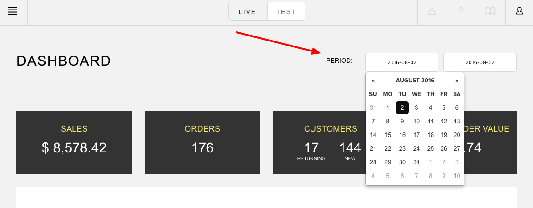Select August 15 in the calendar
This screenshot has width=533, height=208.
(x=387, y=135)
